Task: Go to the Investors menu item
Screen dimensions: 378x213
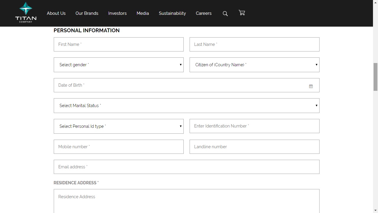Action: pyautogui.click(x=117, y=13)
